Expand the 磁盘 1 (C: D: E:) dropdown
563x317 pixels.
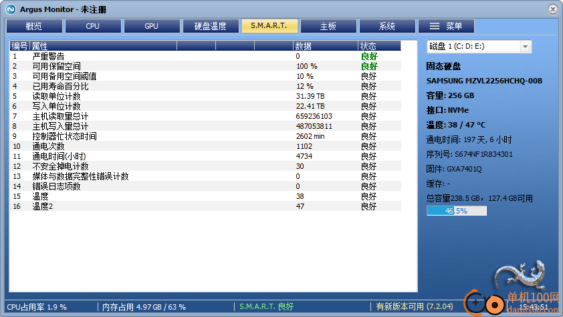(x=479, y=46)
